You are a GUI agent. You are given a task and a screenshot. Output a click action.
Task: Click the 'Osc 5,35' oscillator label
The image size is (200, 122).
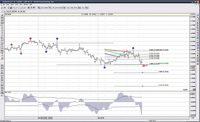(8, 92)
